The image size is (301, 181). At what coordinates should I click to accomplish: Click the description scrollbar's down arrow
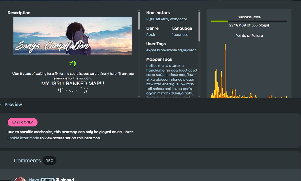click(139, 97)
